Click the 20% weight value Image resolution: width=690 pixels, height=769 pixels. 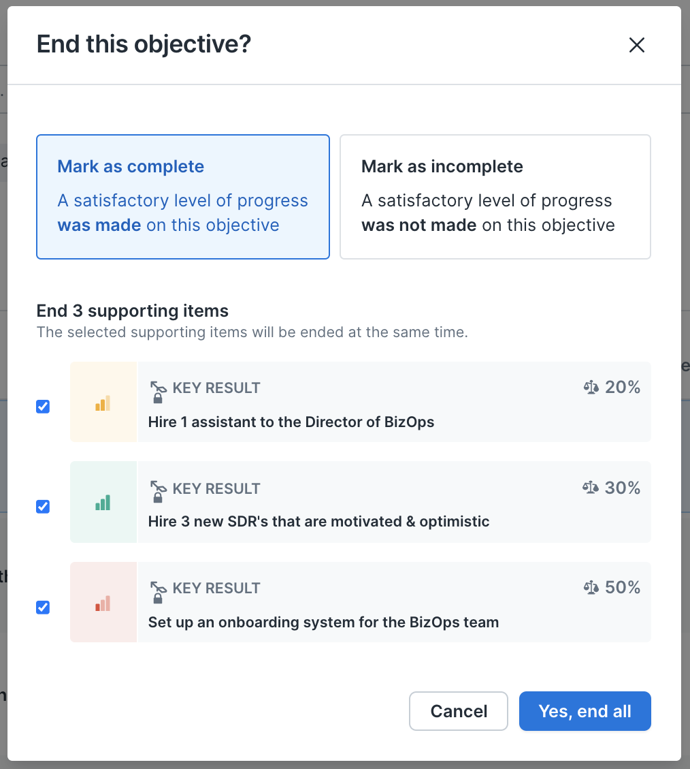[623, 387]
